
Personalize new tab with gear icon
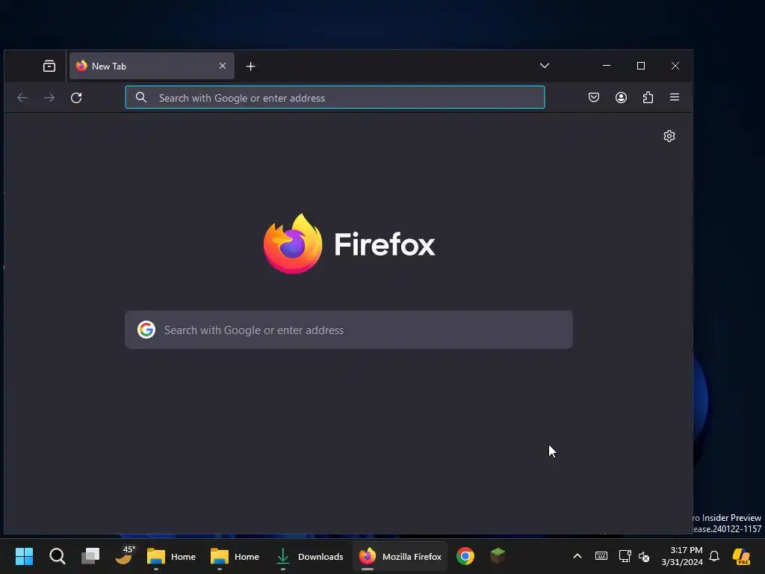point(669,136)
